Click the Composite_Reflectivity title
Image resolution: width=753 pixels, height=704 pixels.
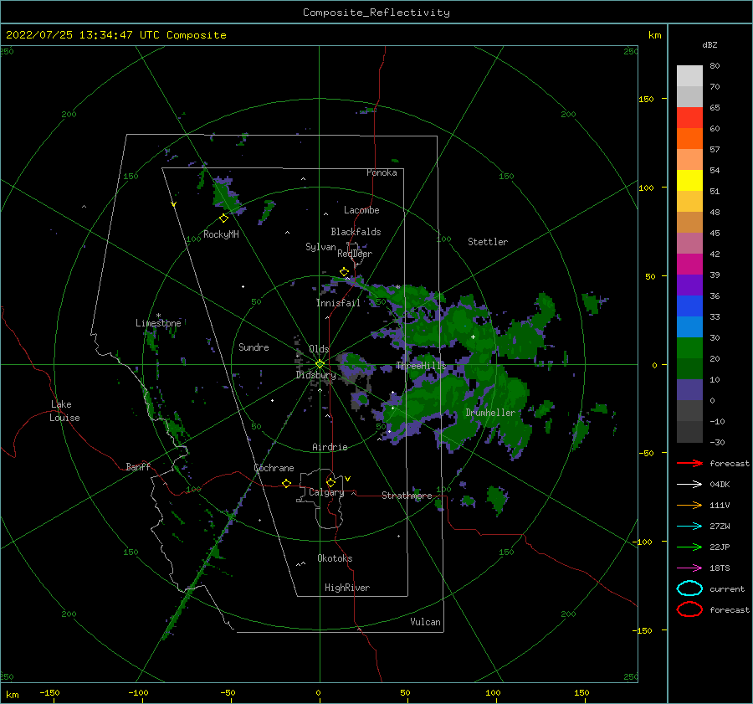coord(376,13)
